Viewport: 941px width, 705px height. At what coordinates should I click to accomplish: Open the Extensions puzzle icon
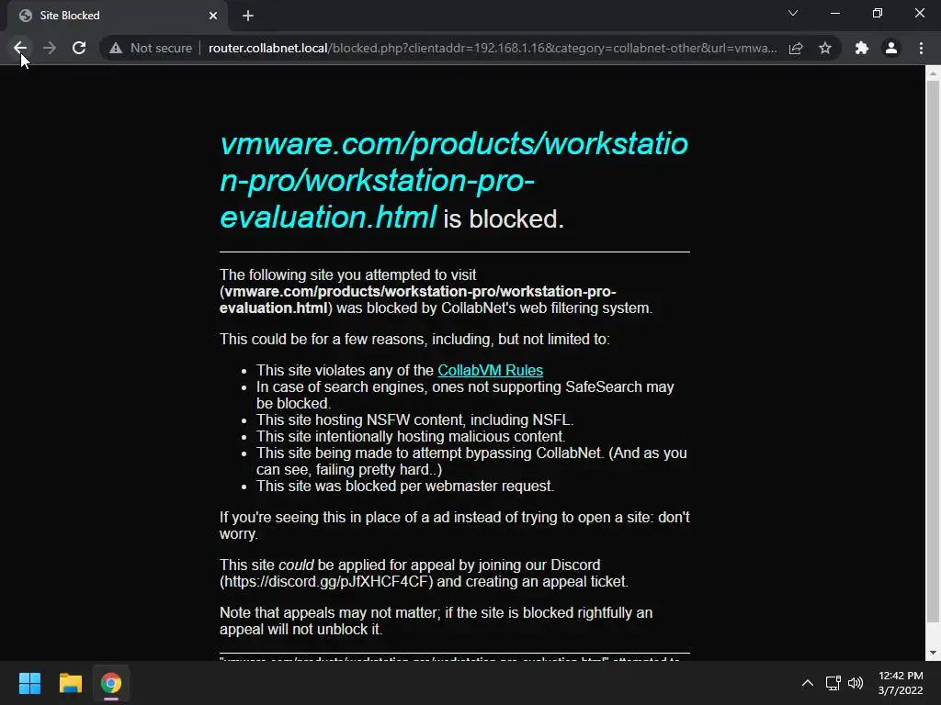point(862,48)
